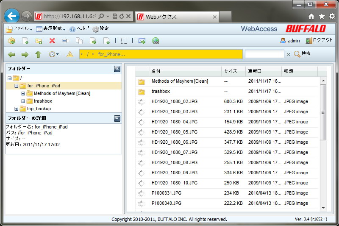Sort by the サイズ column header

pyautogui.click(x=233, y=71)
